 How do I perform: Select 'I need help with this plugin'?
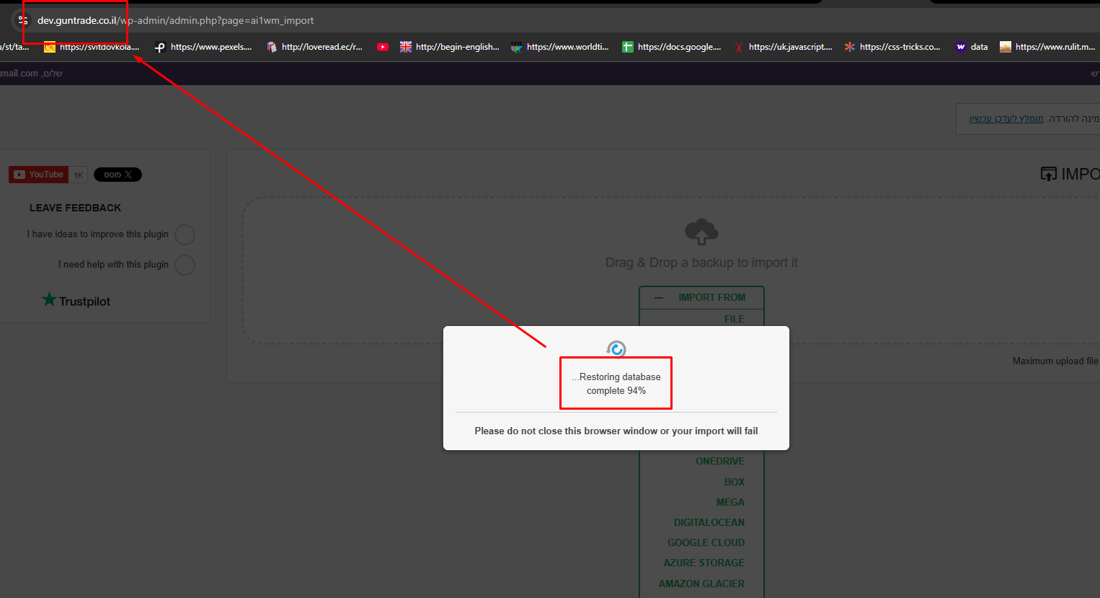pyautogui.click(x=185, y=265)
